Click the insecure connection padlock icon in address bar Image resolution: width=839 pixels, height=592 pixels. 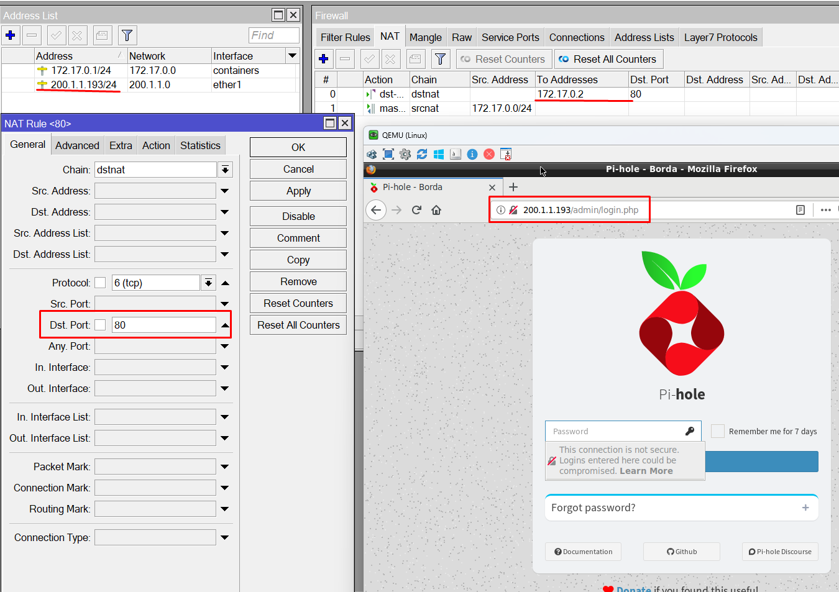(513, 210)
